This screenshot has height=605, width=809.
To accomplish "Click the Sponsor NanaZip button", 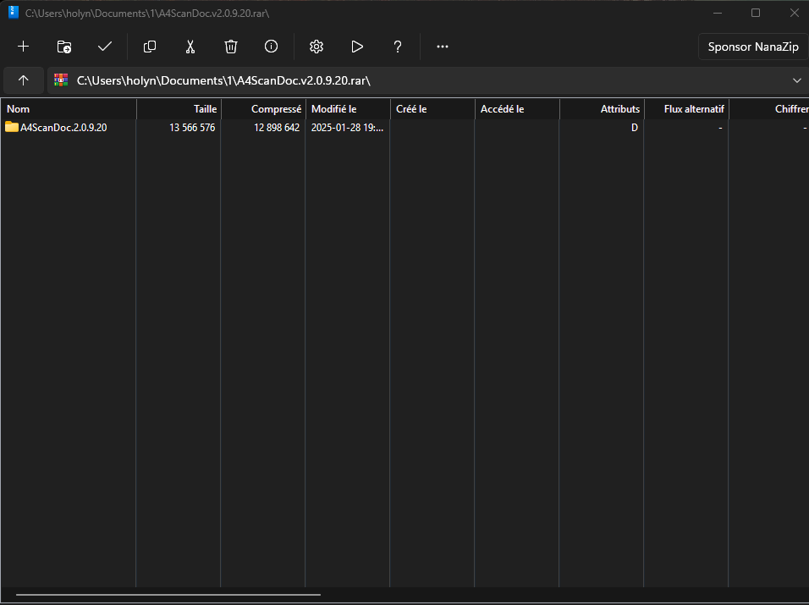I will [x=752, y=47].
